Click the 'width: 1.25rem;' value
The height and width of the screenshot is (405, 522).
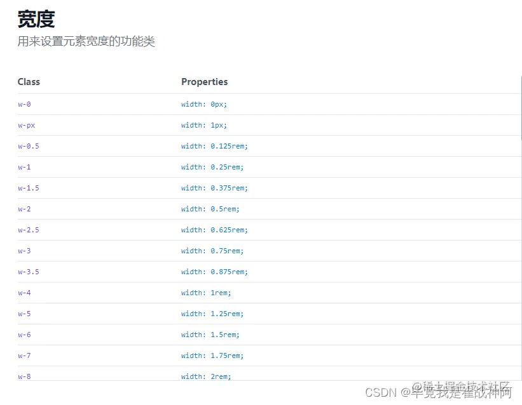pos(212,314)
